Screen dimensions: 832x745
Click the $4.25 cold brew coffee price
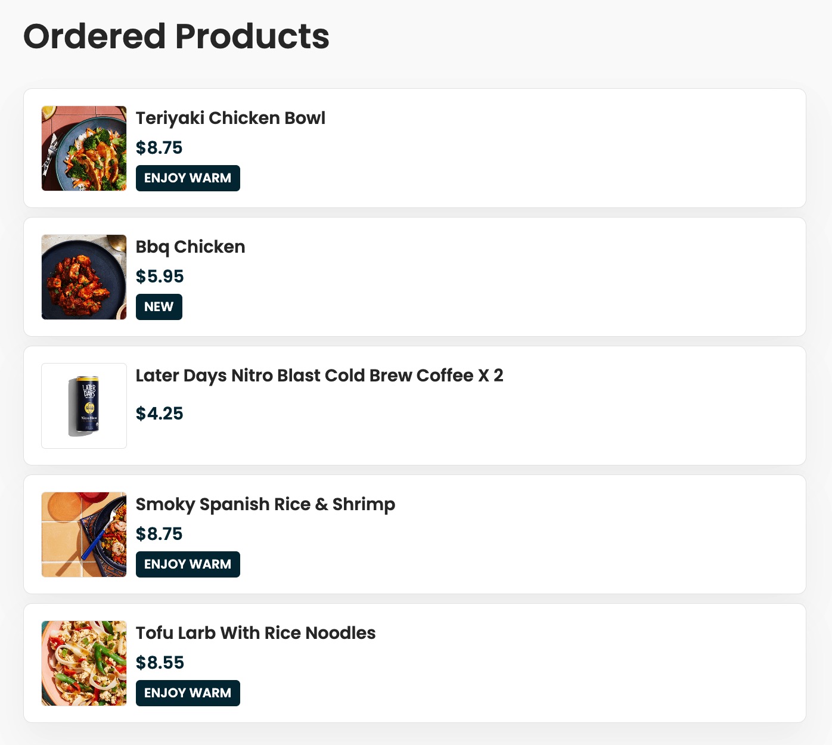(x=159, y=414)
